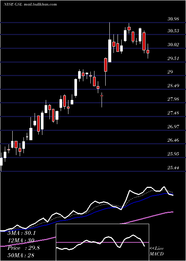Viewport: 186px width, 261px height.
Task: Click the <<Live MACD label
Action: 157,251
